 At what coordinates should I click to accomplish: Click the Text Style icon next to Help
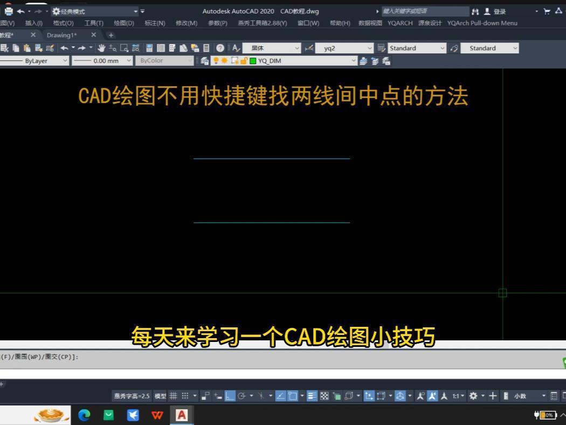[233, 48]
